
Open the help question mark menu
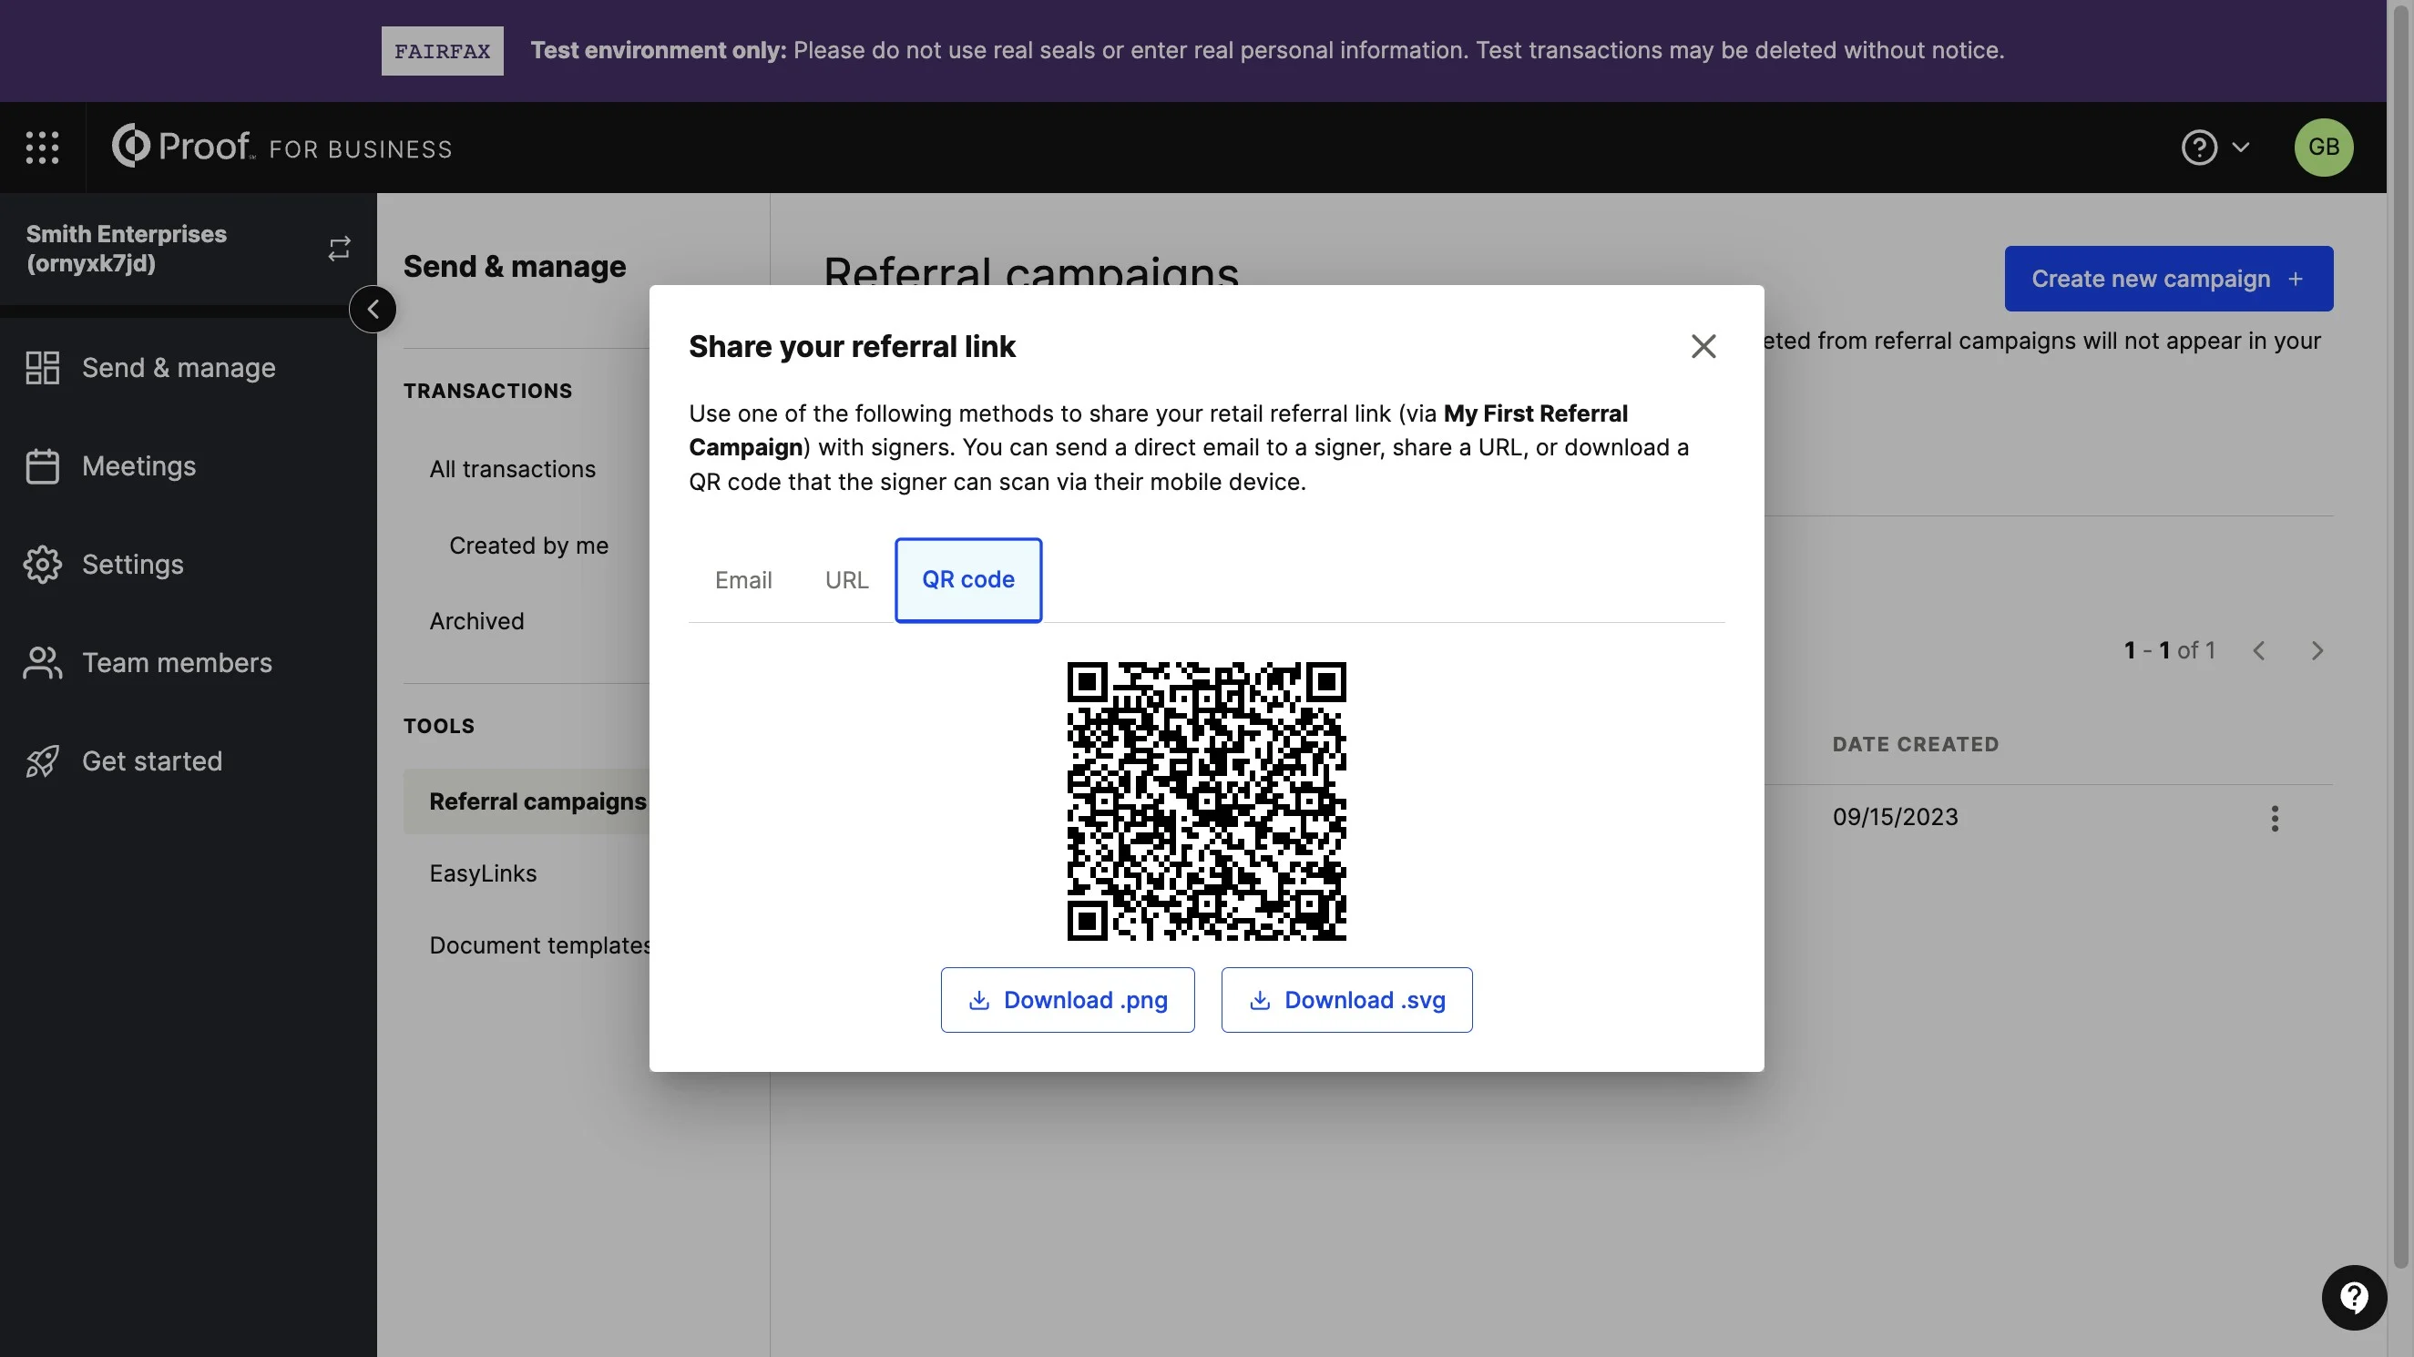click(2215, 148)
